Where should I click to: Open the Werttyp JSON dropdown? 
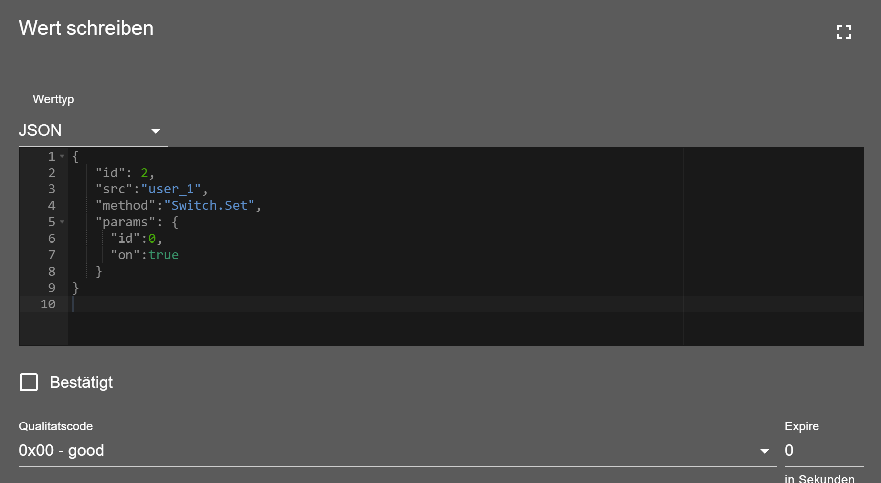[93, 130]
